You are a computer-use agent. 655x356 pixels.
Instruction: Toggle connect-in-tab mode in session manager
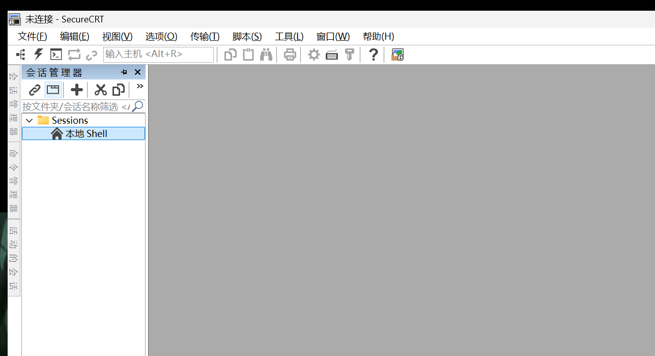click(x=53, y=90)
